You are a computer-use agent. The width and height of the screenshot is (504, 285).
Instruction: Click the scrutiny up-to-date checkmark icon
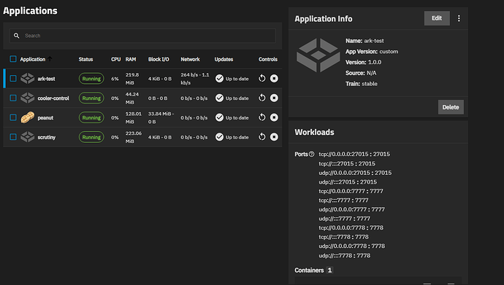(x=219, y=137)
